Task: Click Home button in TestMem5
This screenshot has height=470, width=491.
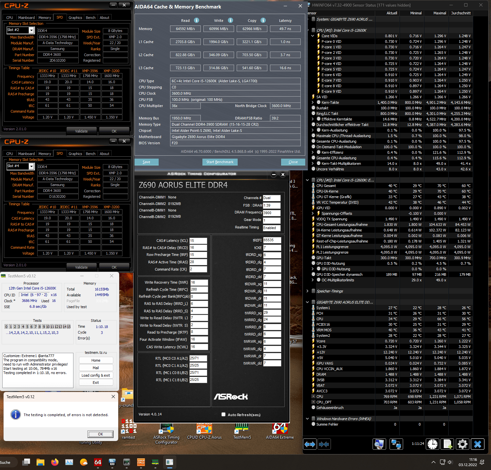Action: coord(96,360)
